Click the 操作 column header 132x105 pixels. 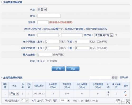[126, 86]
